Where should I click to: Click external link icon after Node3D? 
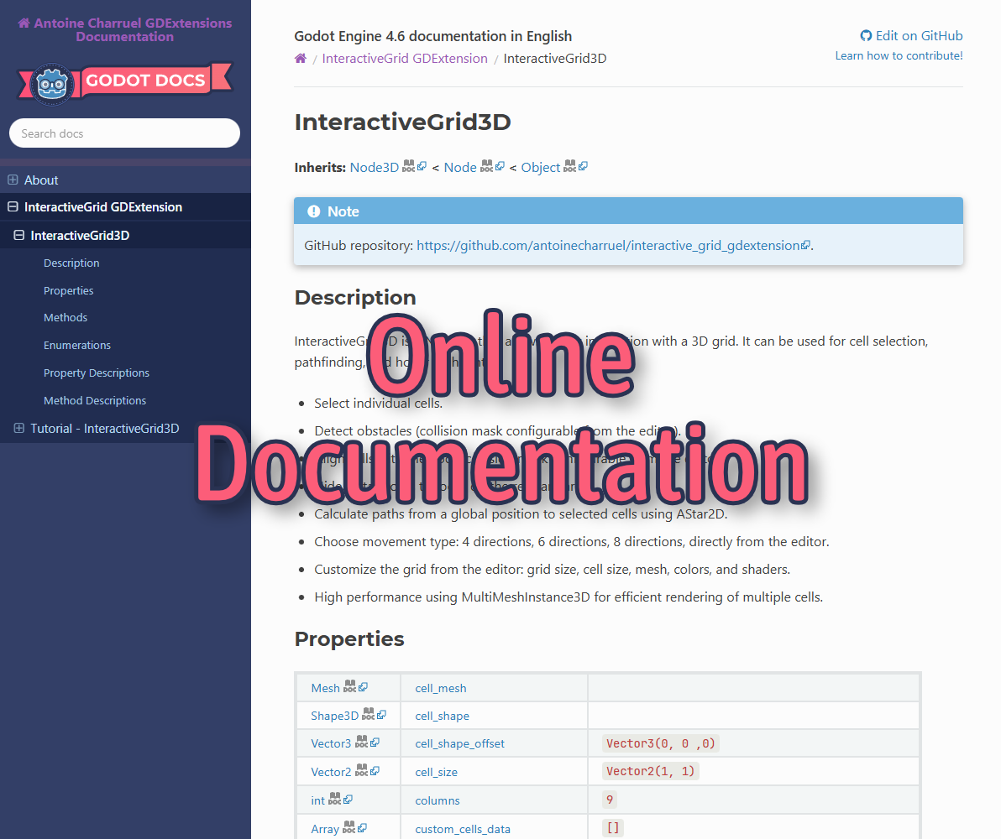422,166
